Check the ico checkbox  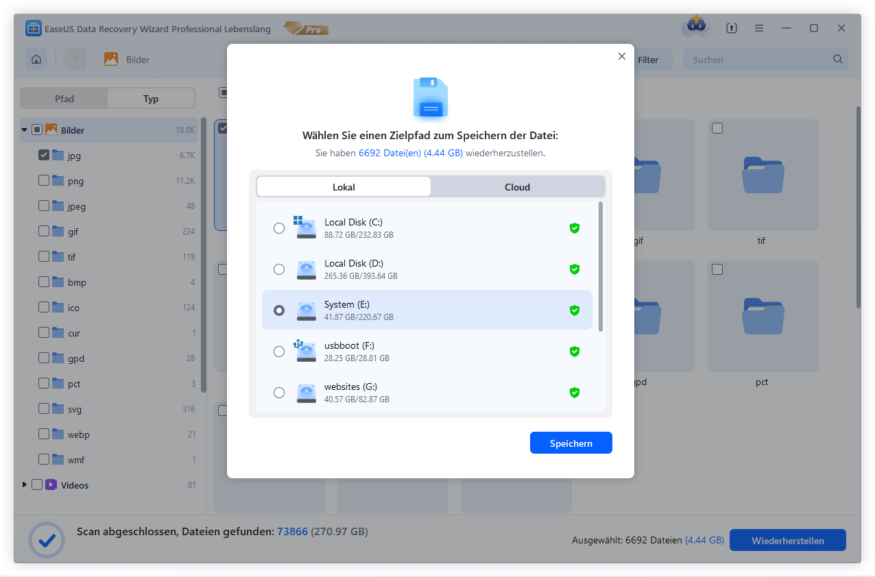coord(44,307)
